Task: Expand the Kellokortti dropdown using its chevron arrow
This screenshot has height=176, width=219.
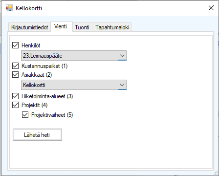Action: point(122,85)
